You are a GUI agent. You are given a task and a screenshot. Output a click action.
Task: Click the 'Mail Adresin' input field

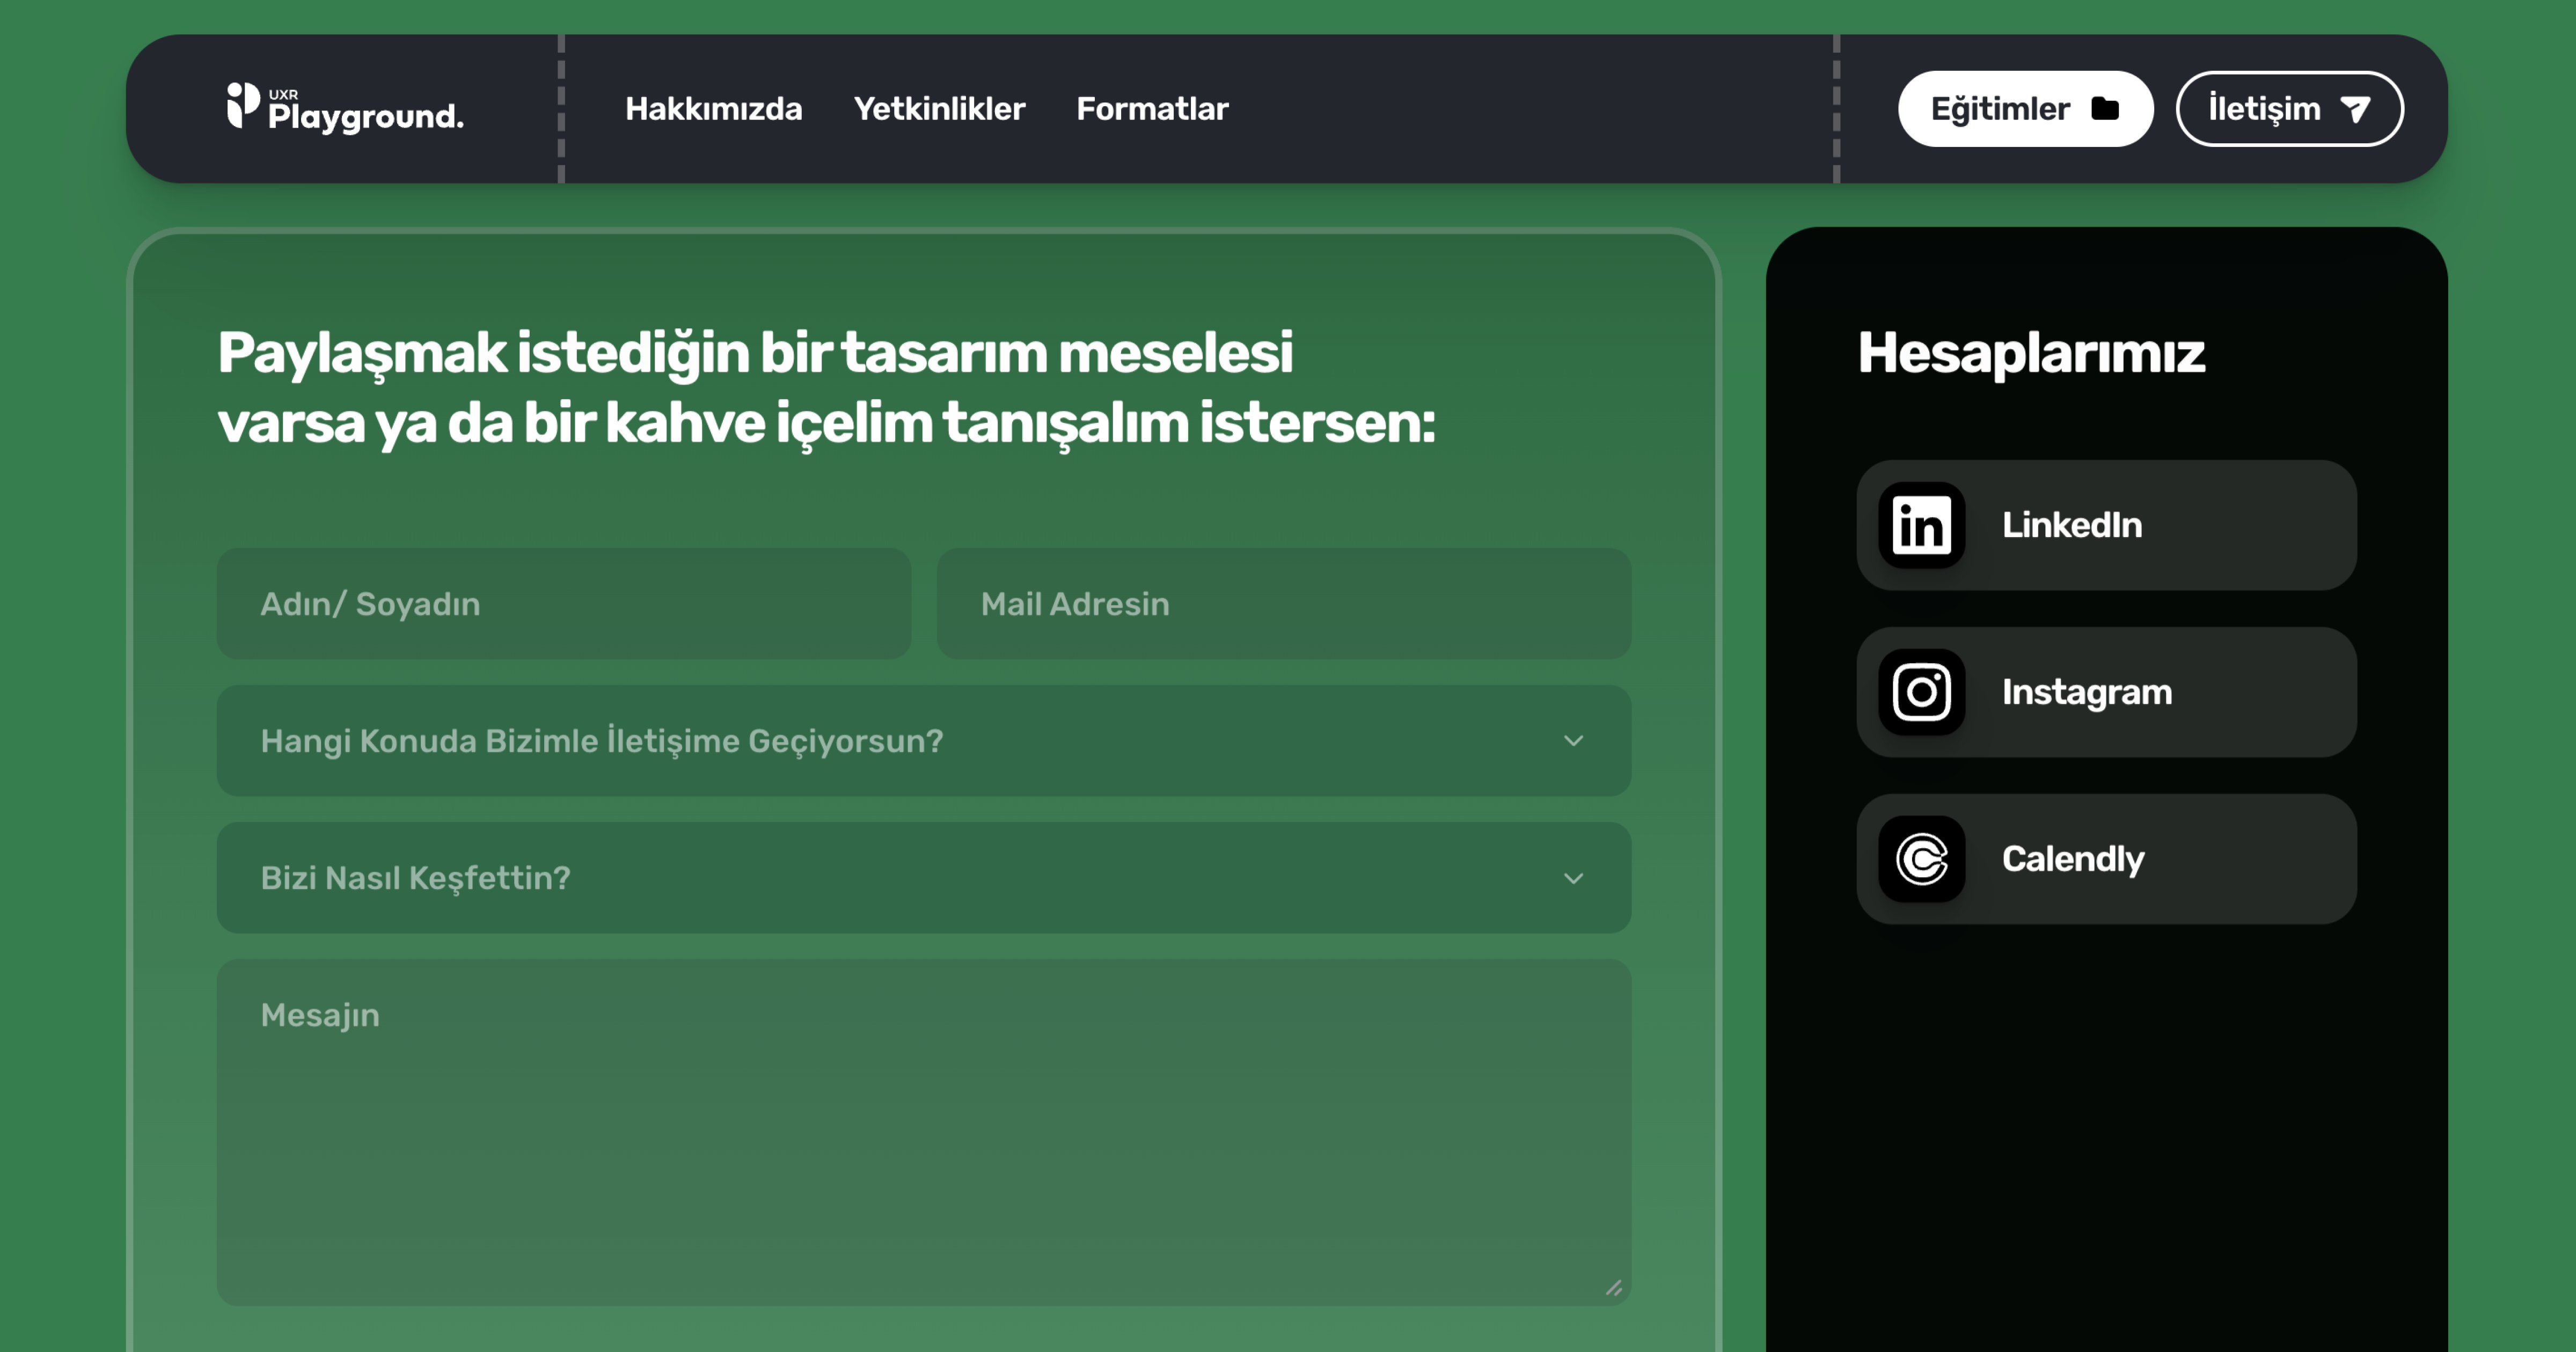[x=1283, y=603]
